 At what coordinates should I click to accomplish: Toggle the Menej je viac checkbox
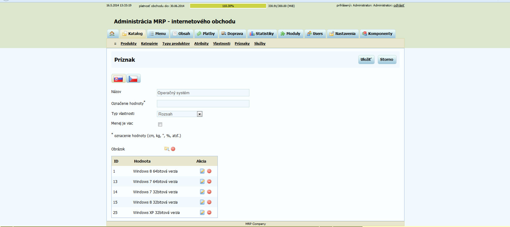[160, 124]
